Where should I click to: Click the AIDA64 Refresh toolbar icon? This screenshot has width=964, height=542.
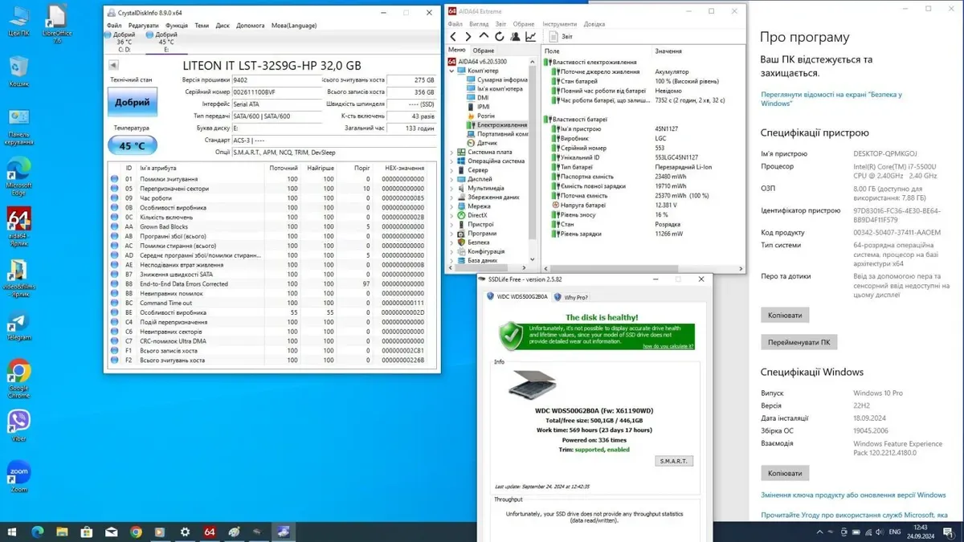pos(499,37)
